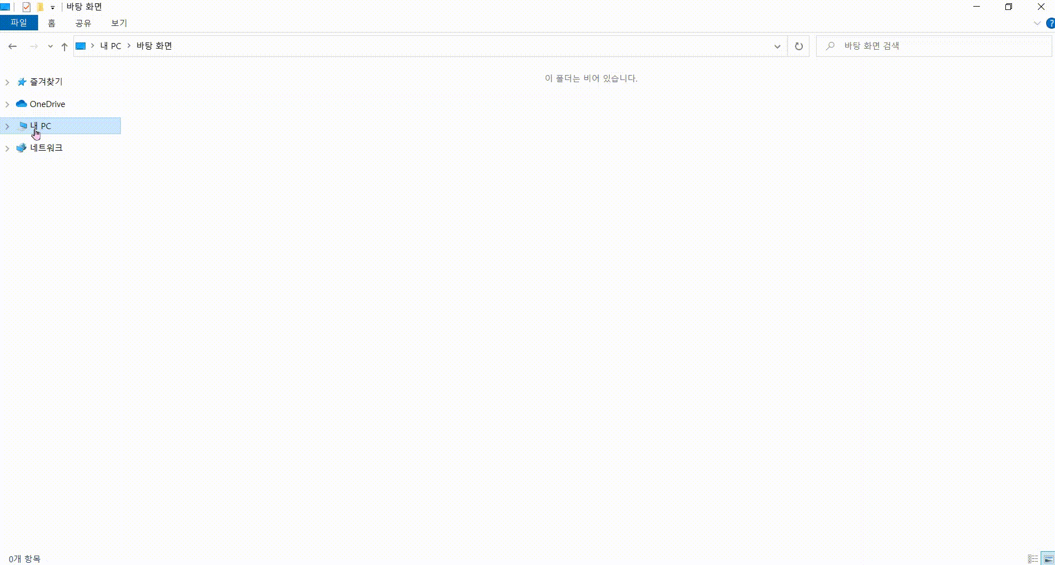
Task: Select 내 PC in the navigation pane
Action: tap(61, 126)
